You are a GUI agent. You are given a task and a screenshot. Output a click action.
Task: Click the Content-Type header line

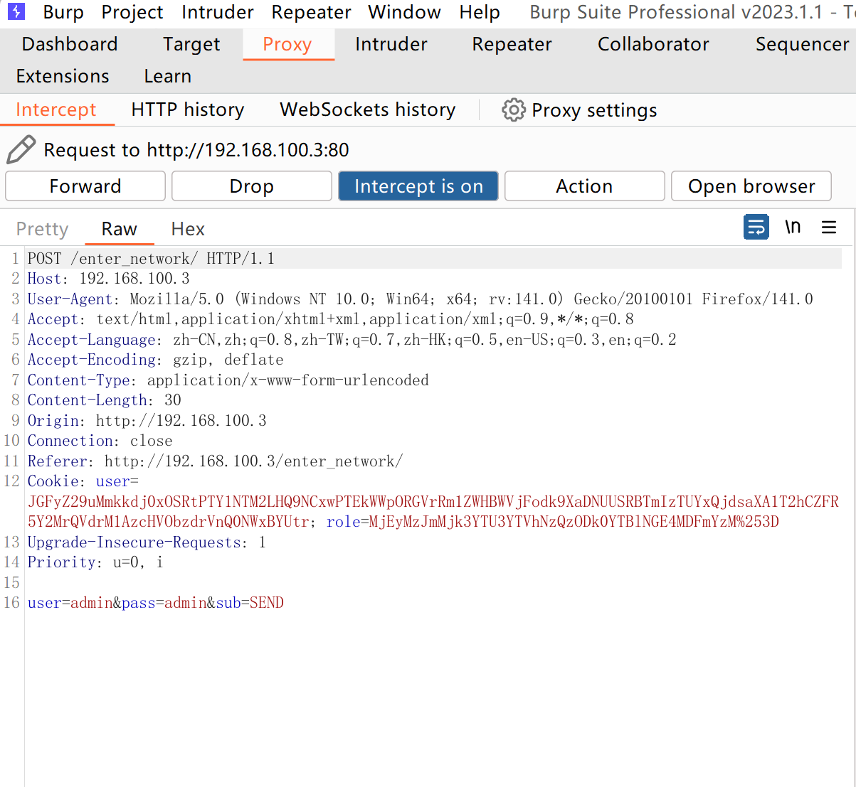pos(228,380)
